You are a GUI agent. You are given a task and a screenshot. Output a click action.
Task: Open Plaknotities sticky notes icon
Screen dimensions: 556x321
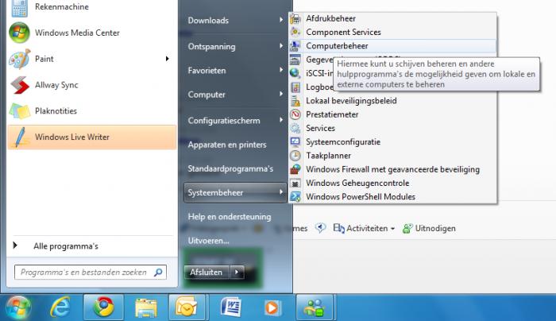click(x=20, y=111)
